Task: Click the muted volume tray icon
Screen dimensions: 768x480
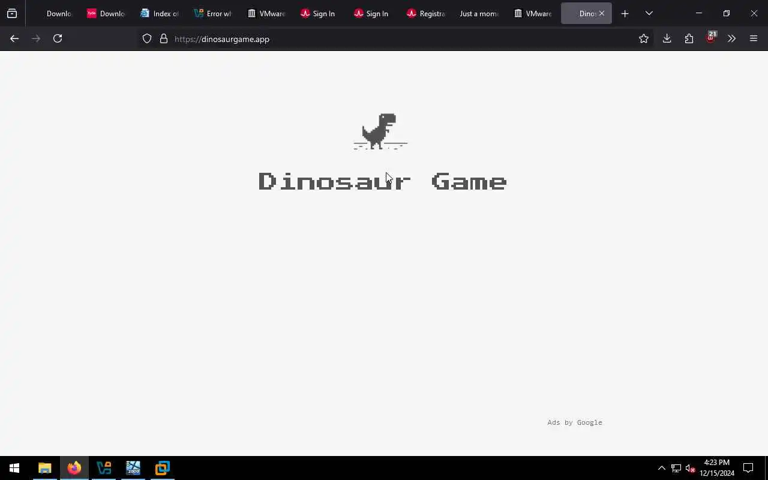Action: [x=690, y=468]
